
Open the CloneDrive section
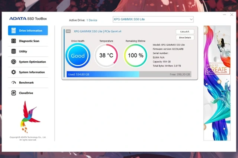click(x=28, y=93)
